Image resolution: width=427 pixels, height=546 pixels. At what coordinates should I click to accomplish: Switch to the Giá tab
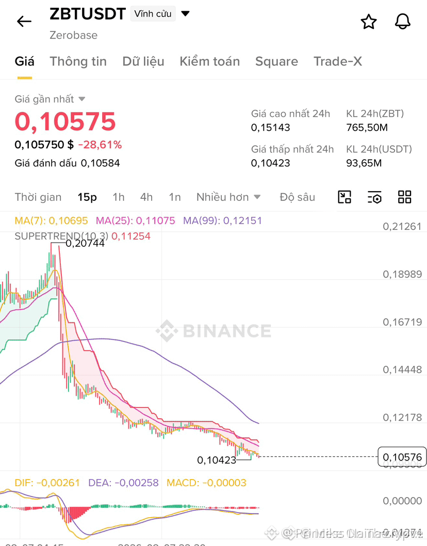pos(24,62)
